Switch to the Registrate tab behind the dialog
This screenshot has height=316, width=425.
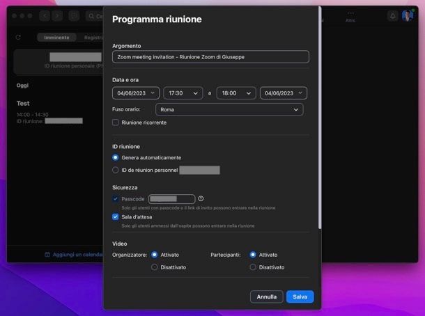coord(93,38)
